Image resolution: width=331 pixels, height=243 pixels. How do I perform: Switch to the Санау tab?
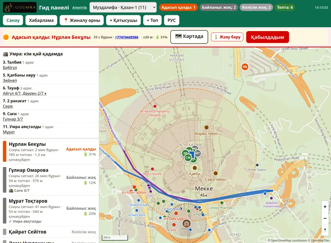click(x=13, y=20)
